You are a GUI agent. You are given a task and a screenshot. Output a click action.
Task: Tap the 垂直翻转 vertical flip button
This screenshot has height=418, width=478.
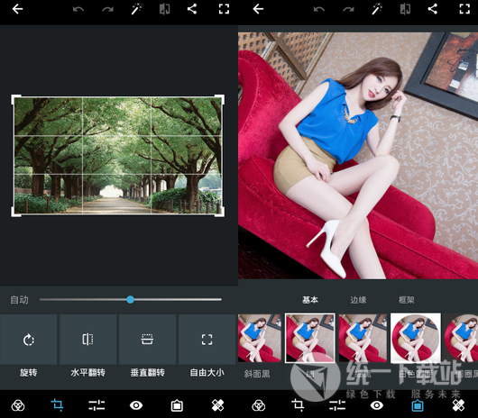[147, 340]
